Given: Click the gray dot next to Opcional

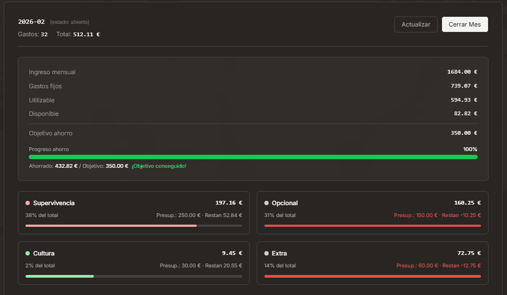Looking at the screenshot, I should (x=266, y=203).
